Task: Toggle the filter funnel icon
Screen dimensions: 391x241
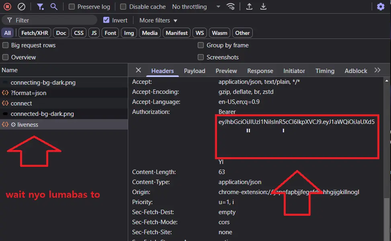Action: [40, 6]
